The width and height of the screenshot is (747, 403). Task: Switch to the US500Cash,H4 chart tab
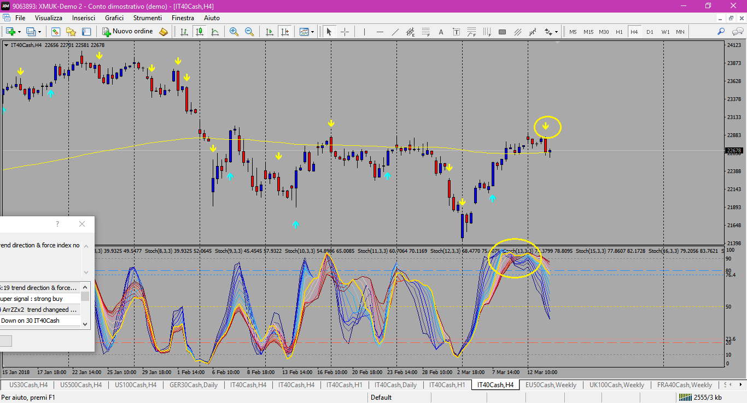pos(81,385)
